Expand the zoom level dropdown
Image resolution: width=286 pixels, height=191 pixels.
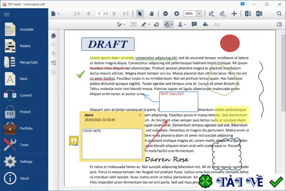(199, 14)
